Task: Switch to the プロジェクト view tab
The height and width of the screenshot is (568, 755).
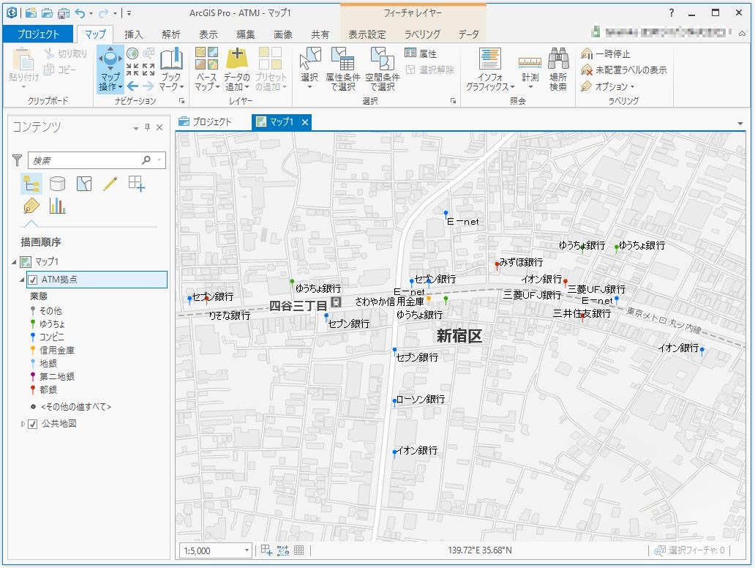Action: 205,122
